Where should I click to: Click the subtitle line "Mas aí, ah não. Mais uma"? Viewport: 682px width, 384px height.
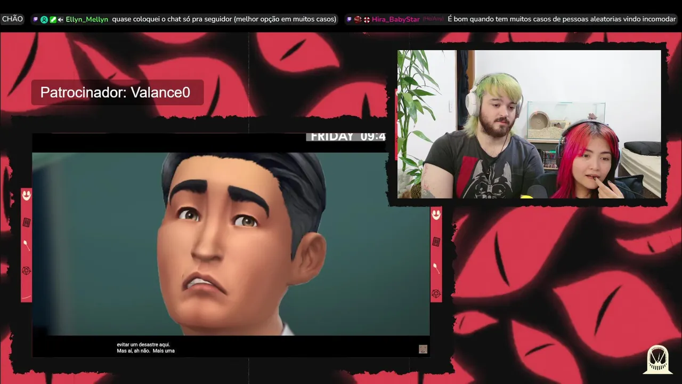point(145,351)
